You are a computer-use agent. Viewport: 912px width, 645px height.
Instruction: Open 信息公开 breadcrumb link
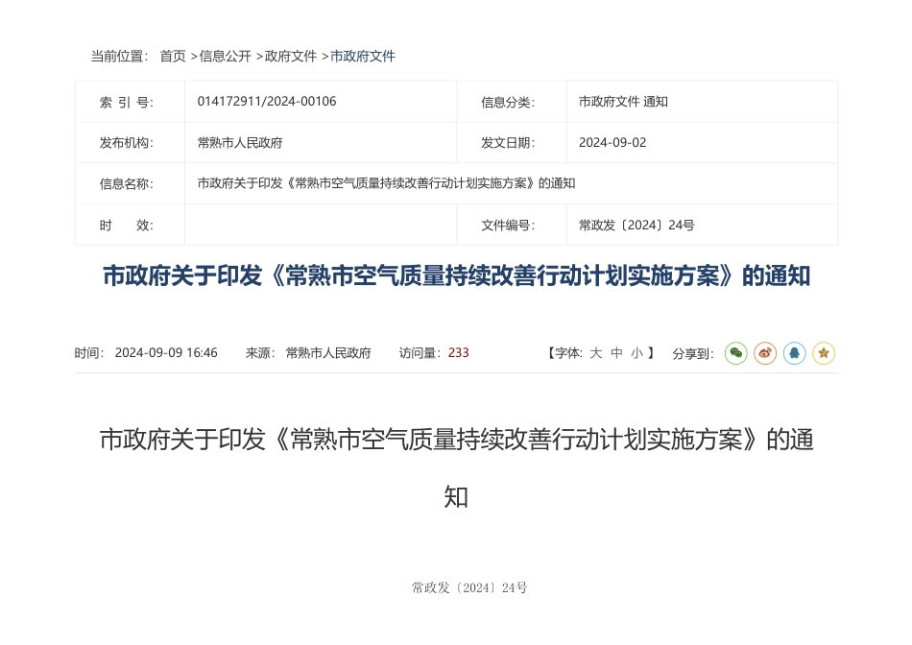[x=225, y=56]
